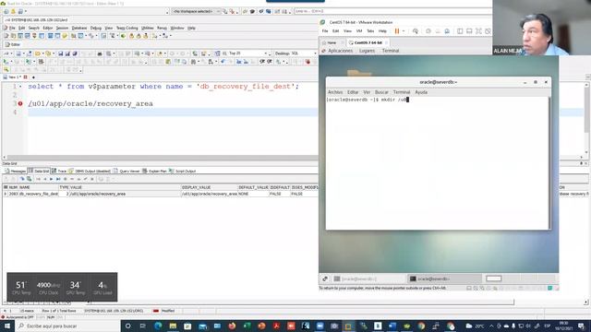This screenshot has height=332, width=591.
Task: Click the execute statement green arrow icon
Action: pos(6,62)
